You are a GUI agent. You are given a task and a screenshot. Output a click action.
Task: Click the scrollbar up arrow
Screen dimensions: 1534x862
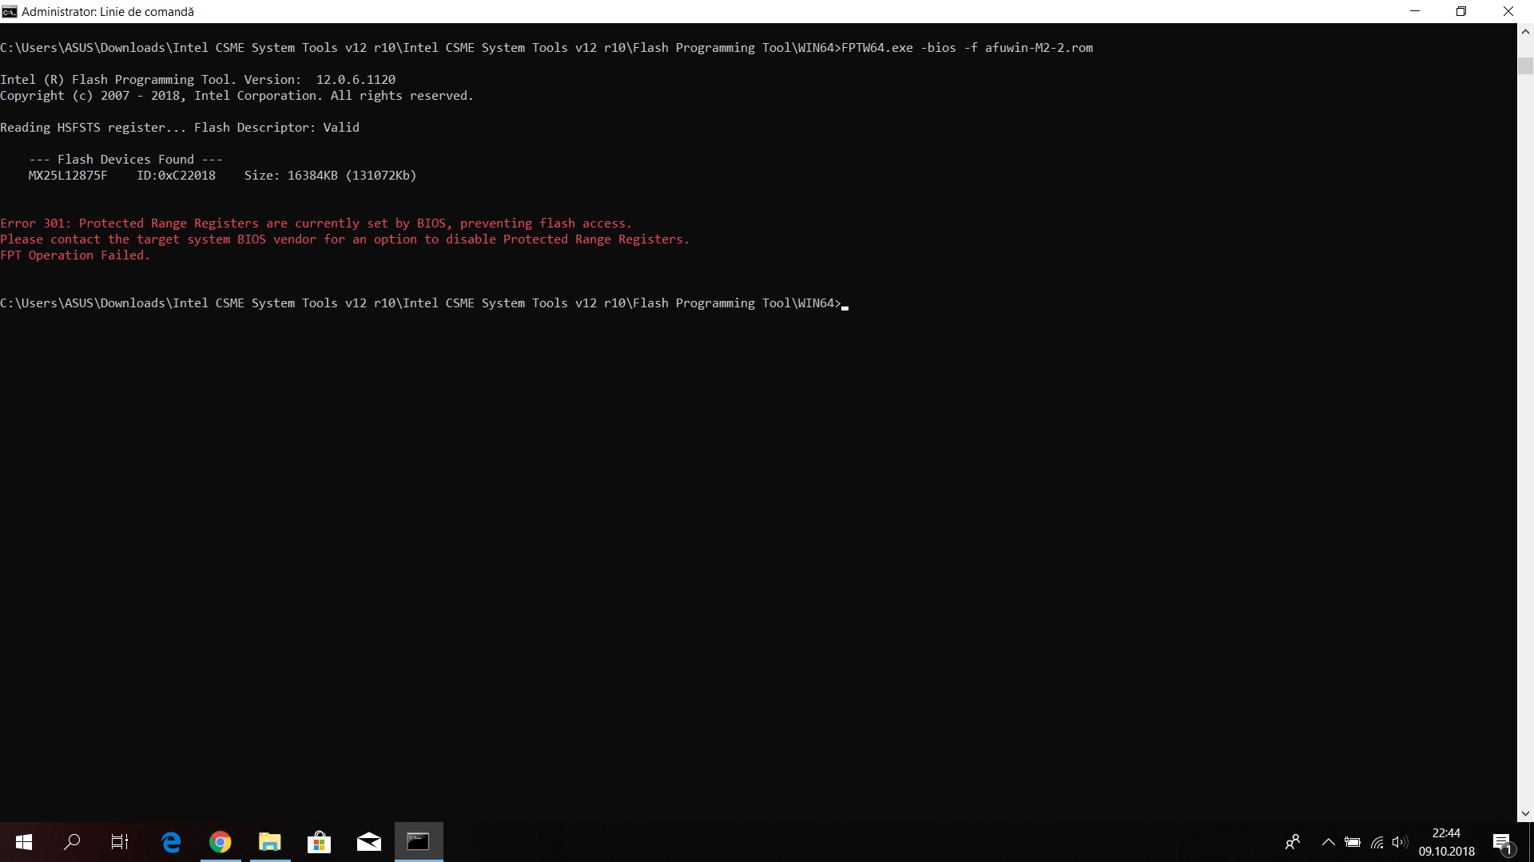(1525, 32)
